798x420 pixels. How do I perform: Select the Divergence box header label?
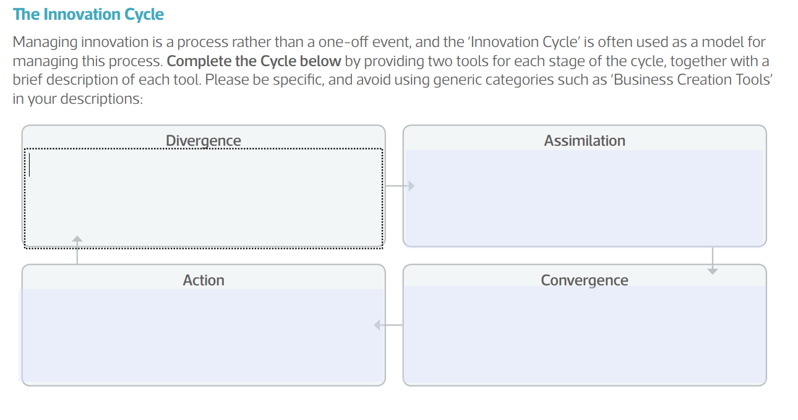coord(203,140)
